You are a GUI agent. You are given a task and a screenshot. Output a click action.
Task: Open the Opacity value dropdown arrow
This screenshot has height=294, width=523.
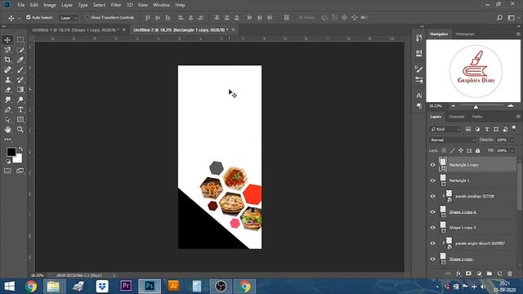(512, 140)
